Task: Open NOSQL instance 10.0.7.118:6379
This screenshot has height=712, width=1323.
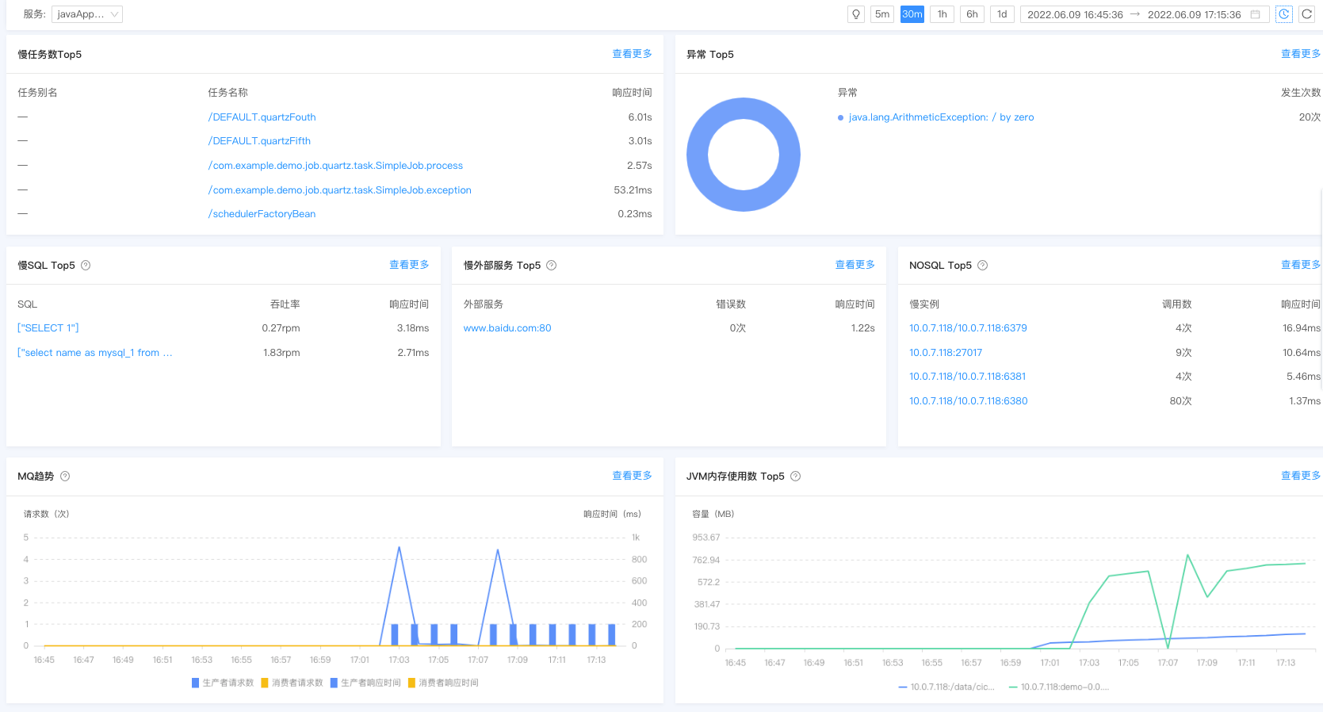Action: pos(968,328)
